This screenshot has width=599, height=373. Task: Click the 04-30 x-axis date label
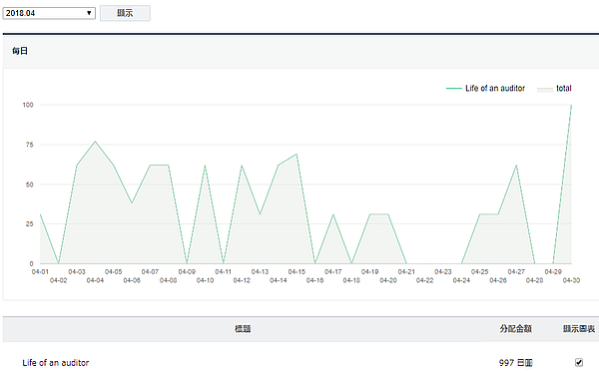571,280
